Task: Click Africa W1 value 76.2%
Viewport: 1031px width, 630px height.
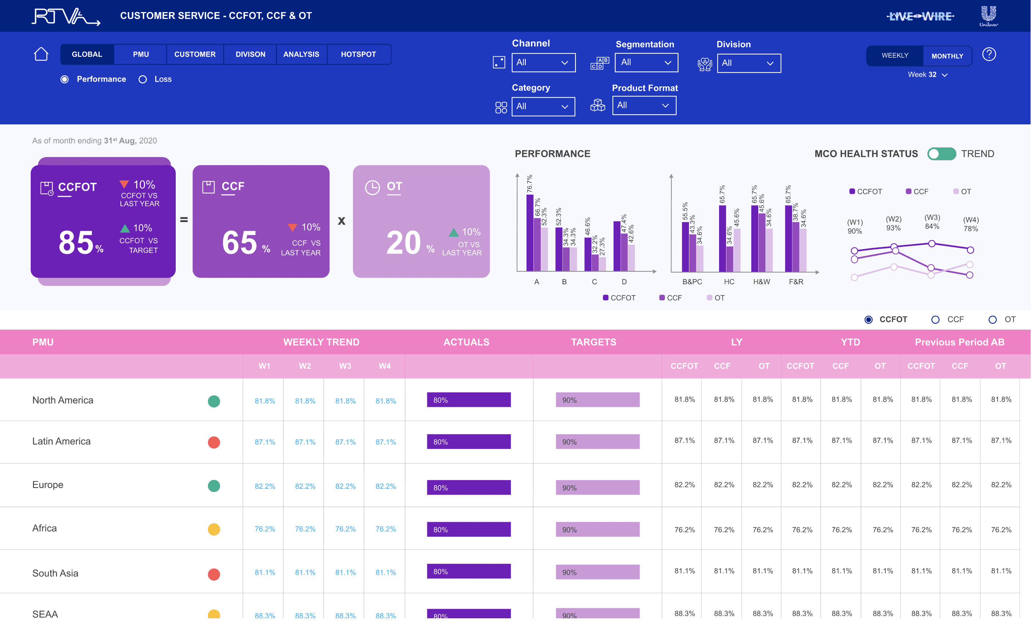Action: [x=265, y=529]
